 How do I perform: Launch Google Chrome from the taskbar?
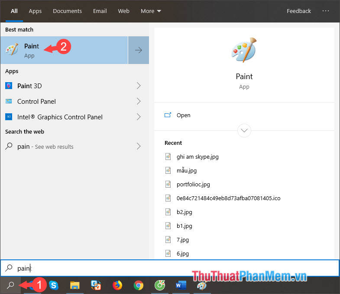coord(139,285)
